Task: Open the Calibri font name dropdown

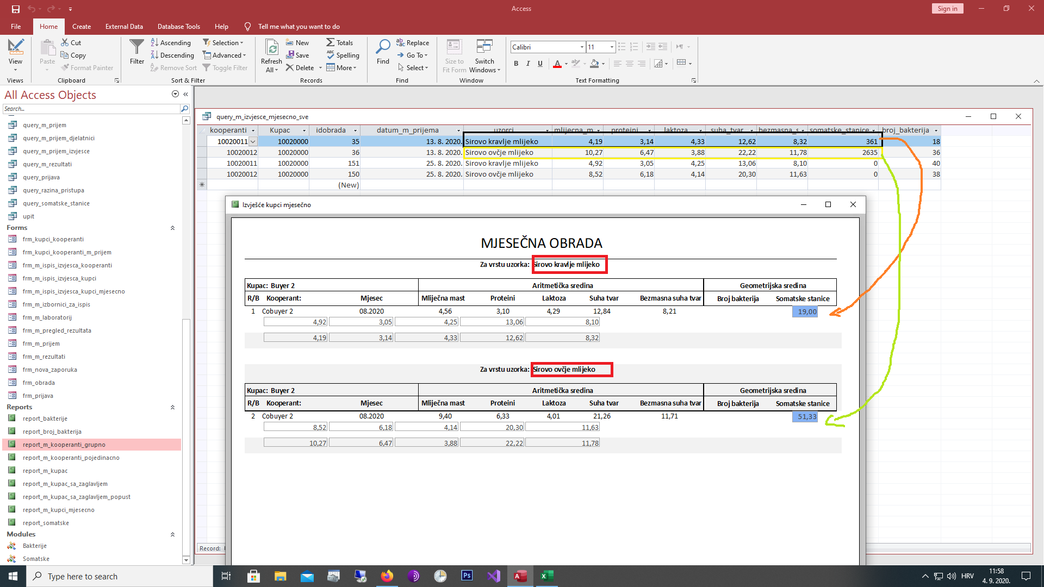Action: point(582,47)
